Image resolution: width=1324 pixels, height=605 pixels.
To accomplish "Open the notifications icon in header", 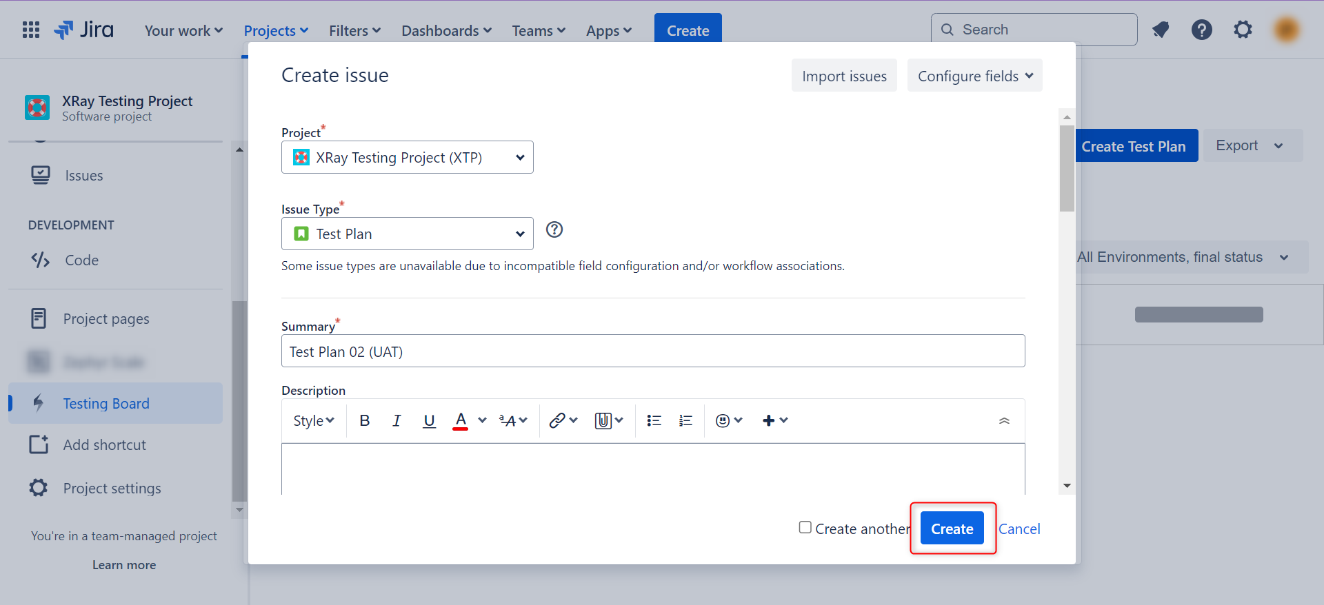I will pyautogui.click(x=1161, y=30).
